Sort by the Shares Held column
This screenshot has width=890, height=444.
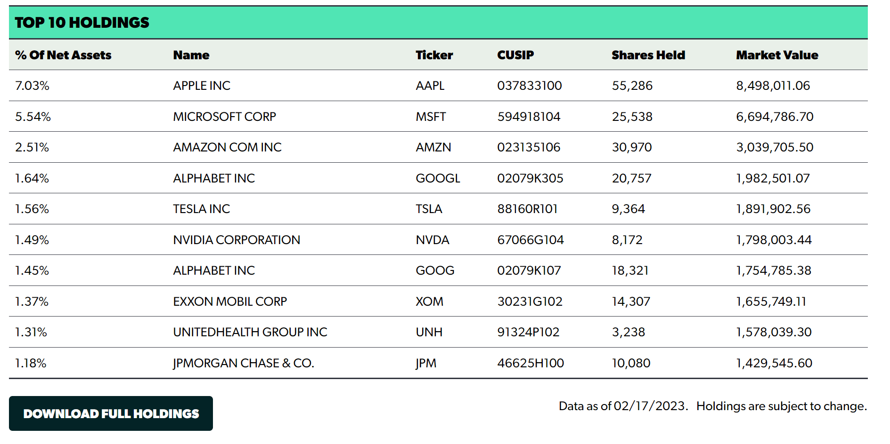click(648, 55)
